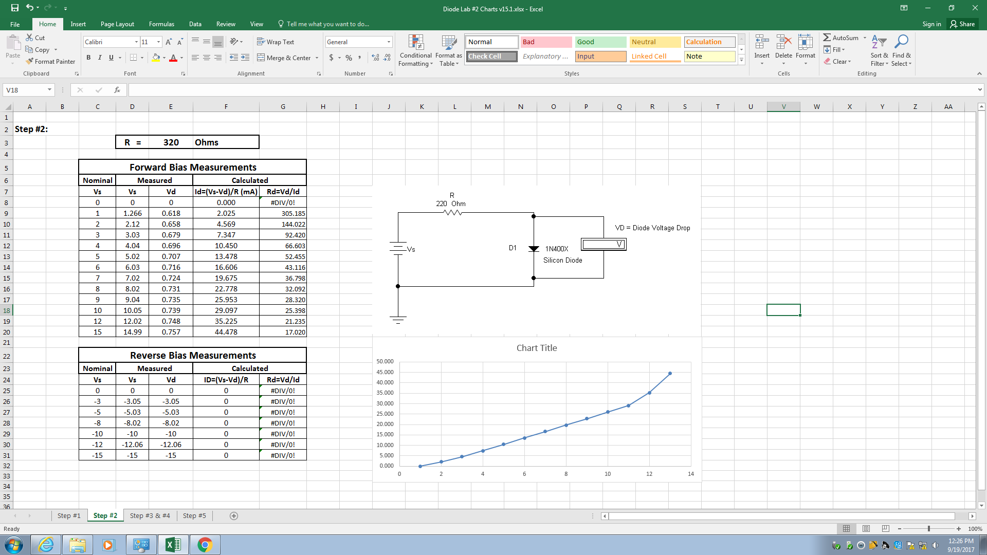Apply the Good cell style
The height and width of the screenshot is (555, 987).
600,42
